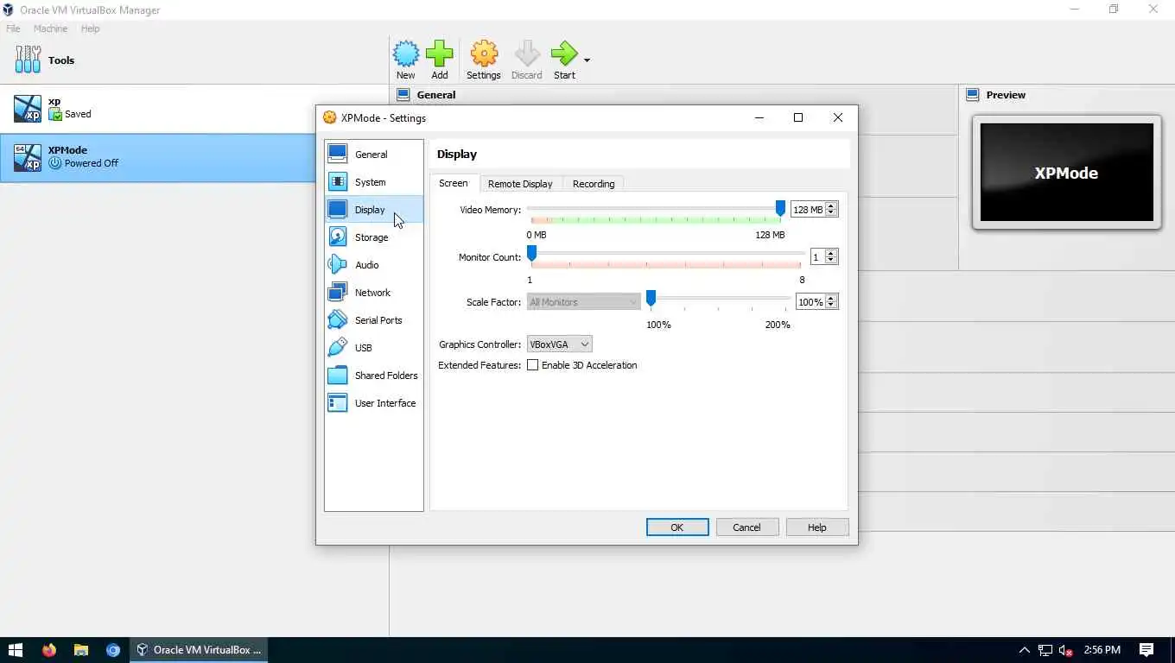Open USB settings category
This screenshot has width=1175, height=663.
tap(373, 348)
